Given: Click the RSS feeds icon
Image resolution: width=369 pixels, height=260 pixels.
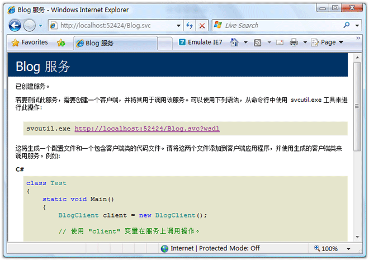Looking at the screenshot, I should tap(258, 42).
